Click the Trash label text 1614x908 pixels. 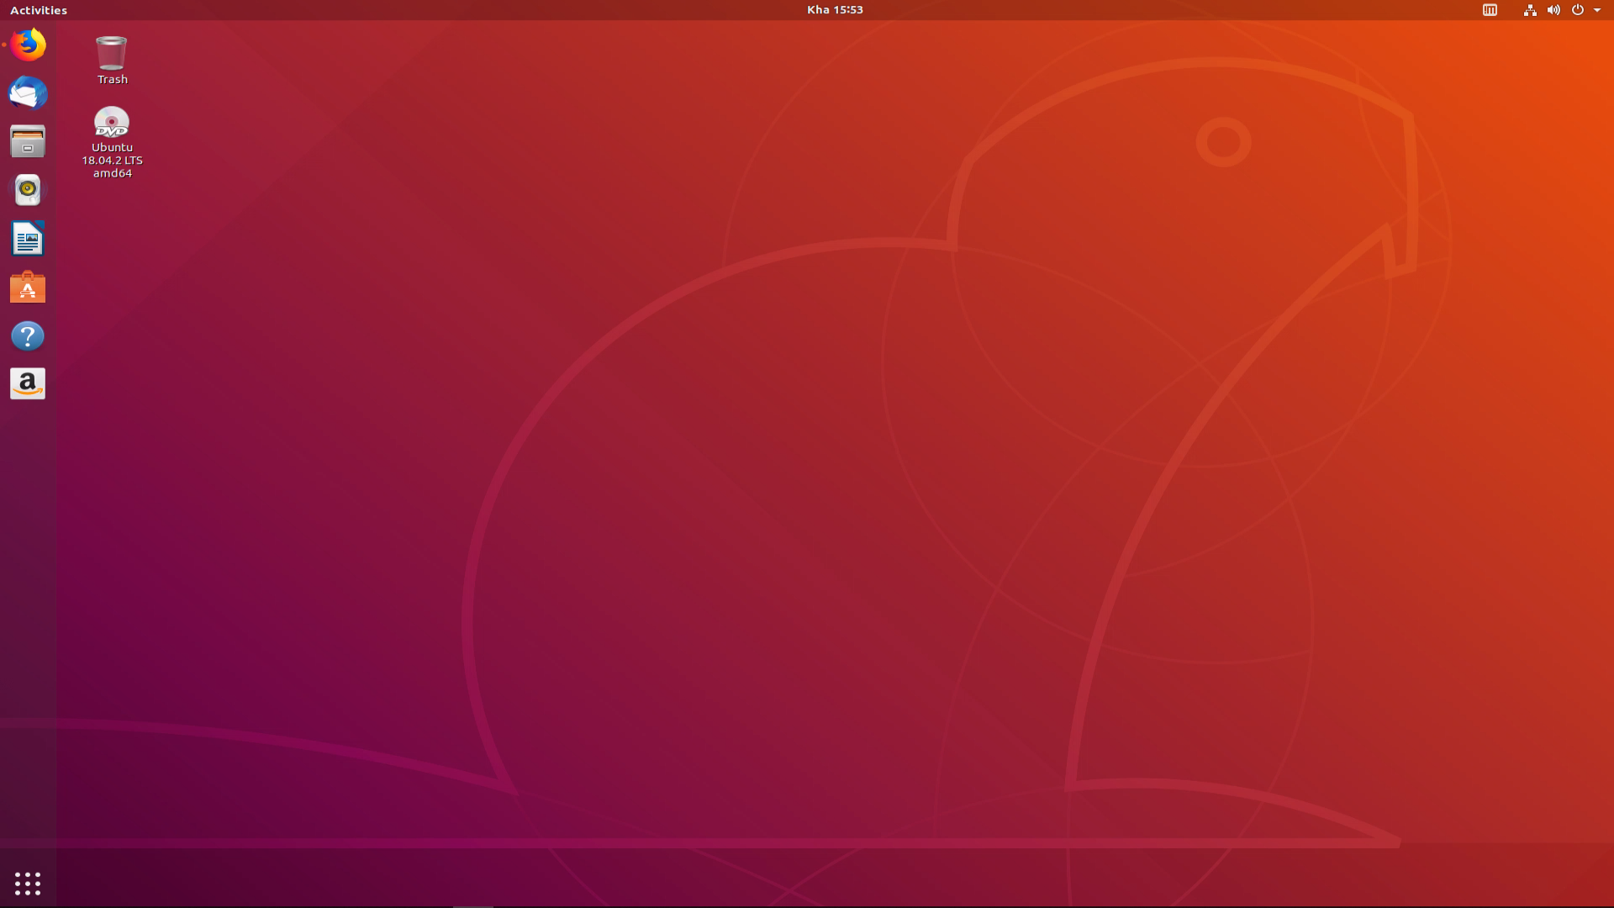pos(113,79)
